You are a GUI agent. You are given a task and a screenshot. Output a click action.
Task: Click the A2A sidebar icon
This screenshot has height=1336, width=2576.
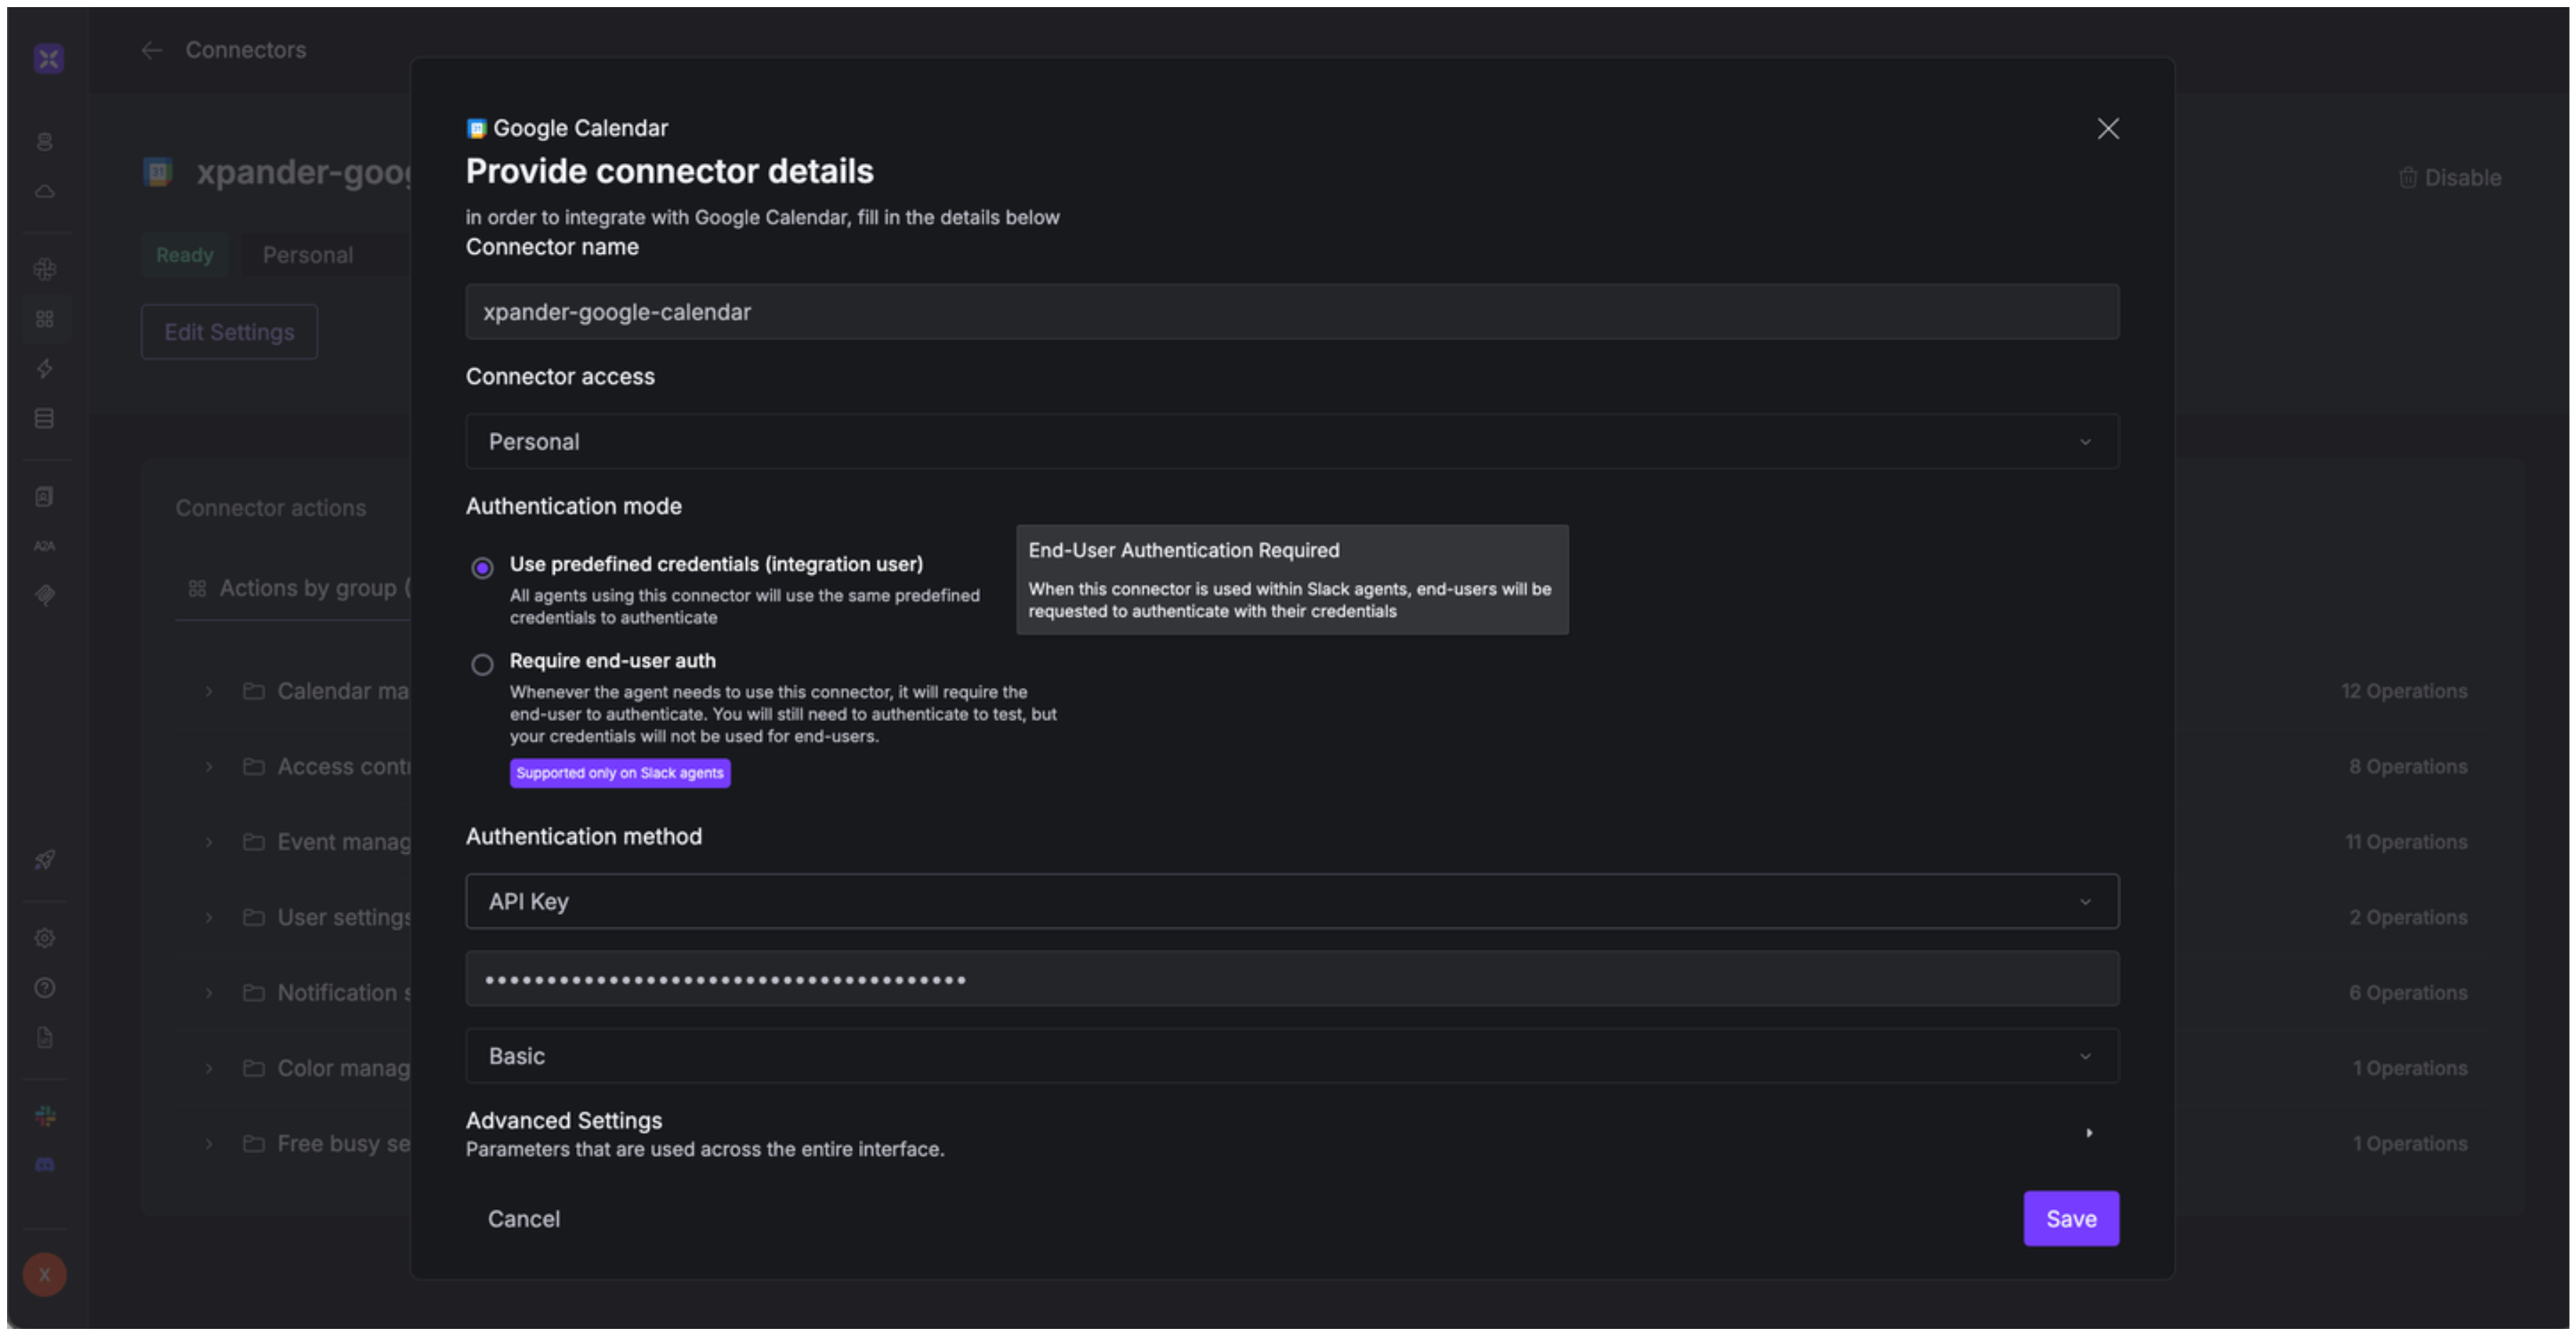pos(44,546)
